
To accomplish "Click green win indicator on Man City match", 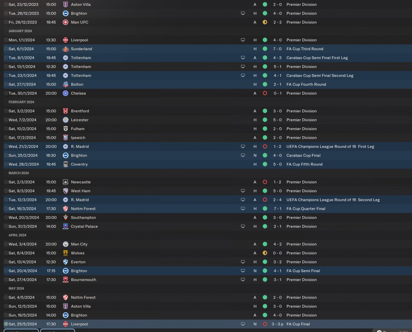I will [x=265, y=244].
